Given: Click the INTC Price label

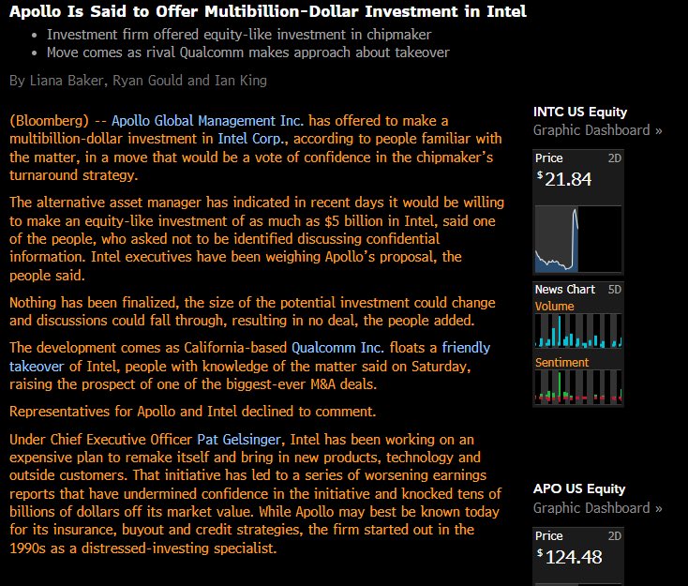Looking at the screenshot, I should coord(548,158).
